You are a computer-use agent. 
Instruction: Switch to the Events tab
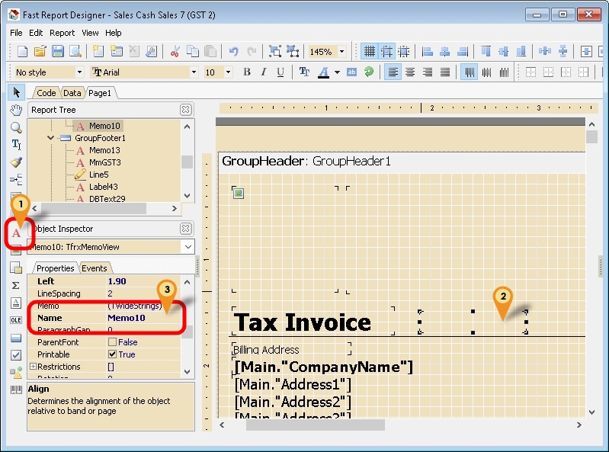(95, 268)
